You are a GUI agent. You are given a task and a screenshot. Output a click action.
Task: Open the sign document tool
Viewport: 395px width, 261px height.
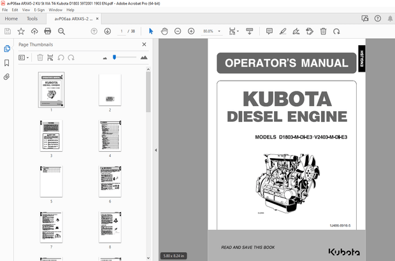tap(296, 31)
